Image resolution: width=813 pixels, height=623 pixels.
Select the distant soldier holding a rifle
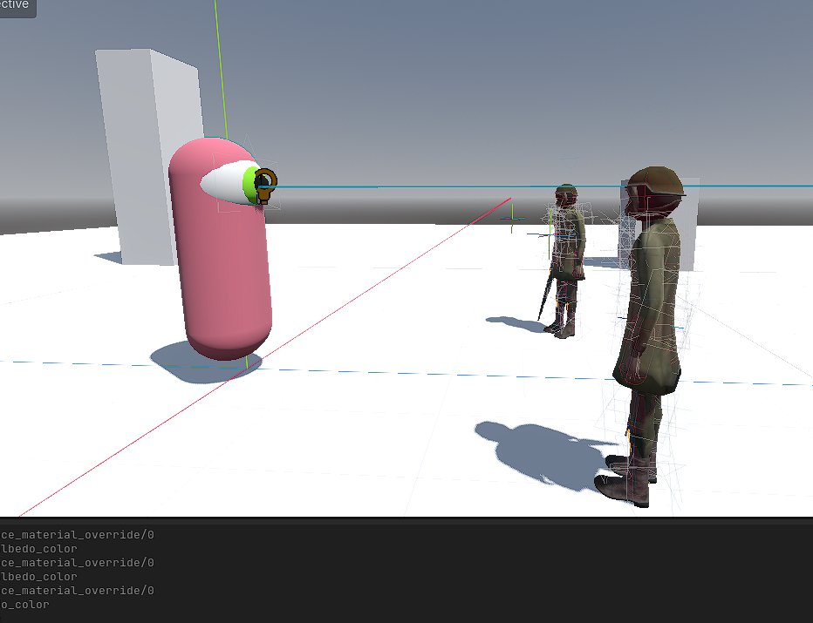click(x=564, y=261)
